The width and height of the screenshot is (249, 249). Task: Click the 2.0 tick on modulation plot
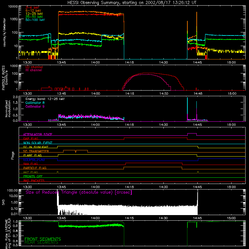tap(15, 97)
